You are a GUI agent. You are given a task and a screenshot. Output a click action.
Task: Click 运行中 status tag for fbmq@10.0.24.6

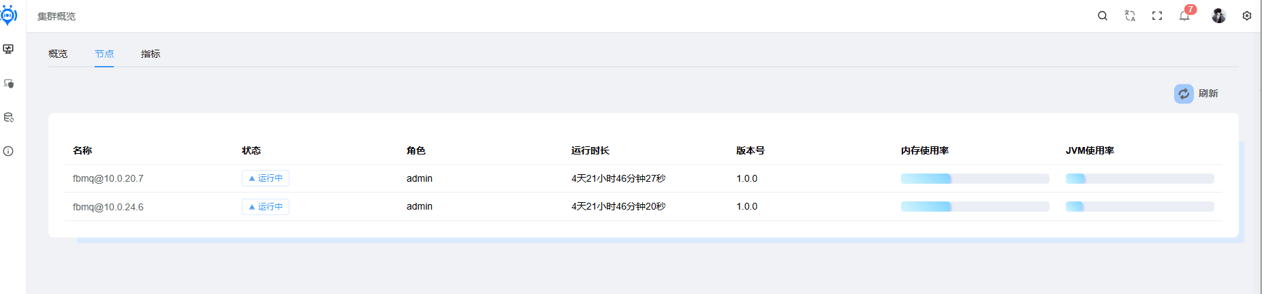(x=266, y=207)
